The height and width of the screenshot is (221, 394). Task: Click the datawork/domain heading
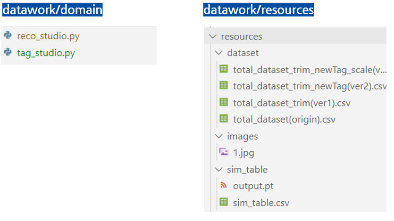pyautogui.click(x=52, y=9)
